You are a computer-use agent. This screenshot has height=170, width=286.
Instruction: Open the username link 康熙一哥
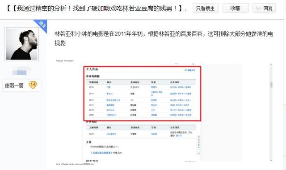tap(14, 85)
